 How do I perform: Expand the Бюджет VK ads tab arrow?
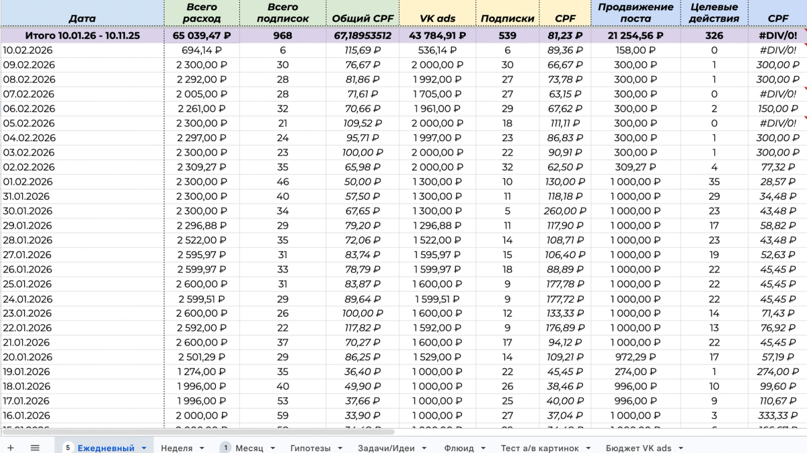click(682, 448)
